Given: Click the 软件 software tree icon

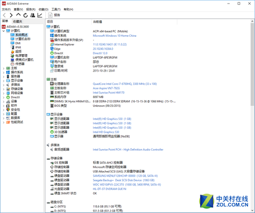Looking at the screenshot, I should (8, 106).
